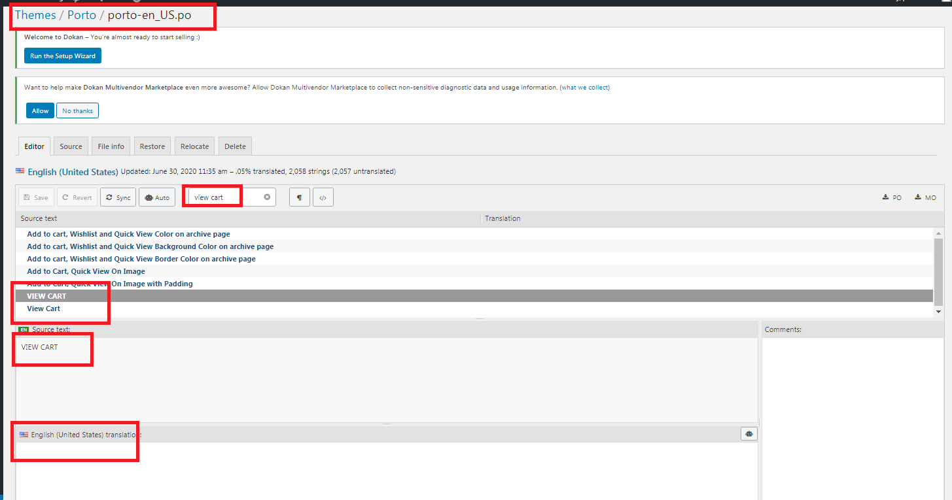Navigate to Themes breadcrumb link
Image resolution: width=952 pixels, height=500 pixels.
coord(35,14)
